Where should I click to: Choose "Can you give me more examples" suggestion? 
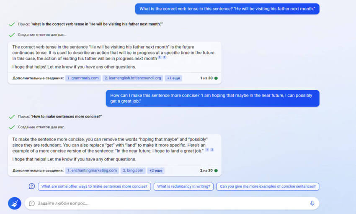(268, 186)
